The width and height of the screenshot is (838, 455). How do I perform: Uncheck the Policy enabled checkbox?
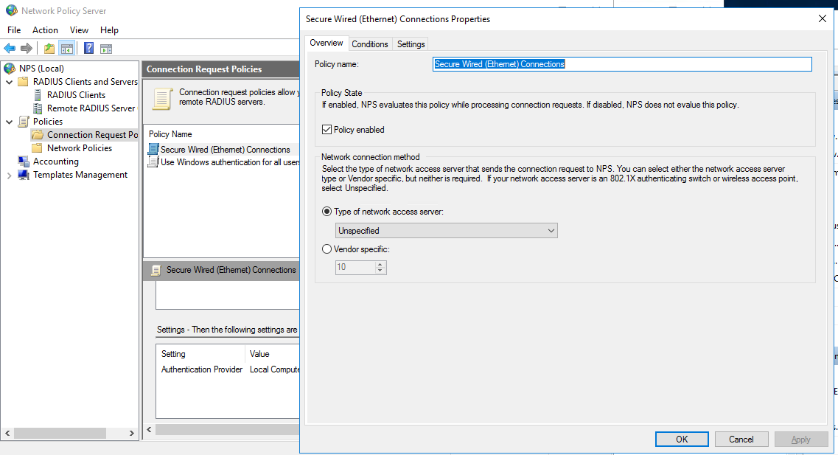click(327, 129)
